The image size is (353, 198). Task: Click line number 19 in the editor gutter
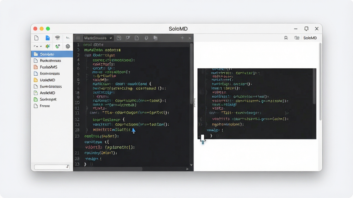pyautogui.click(x=77, y=136)
